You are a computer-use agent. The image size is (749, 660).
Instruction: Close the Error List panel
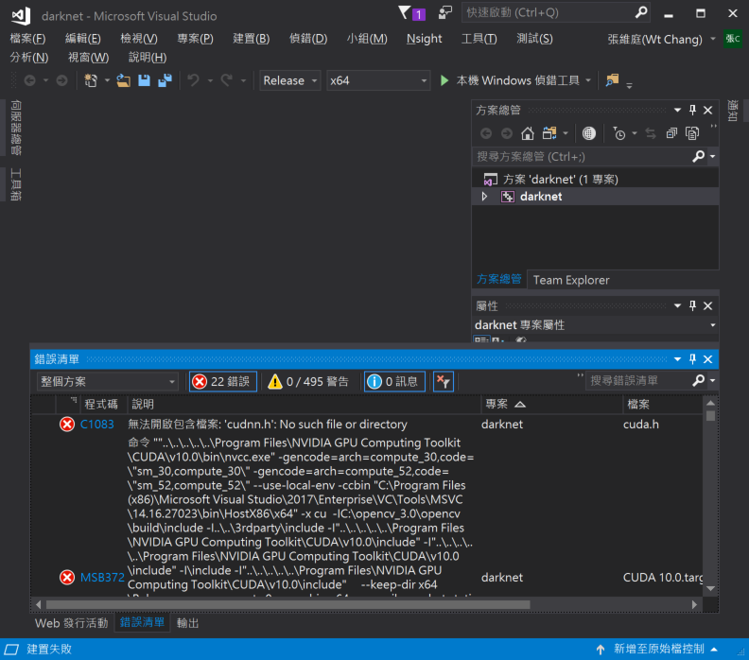[708, 359]
